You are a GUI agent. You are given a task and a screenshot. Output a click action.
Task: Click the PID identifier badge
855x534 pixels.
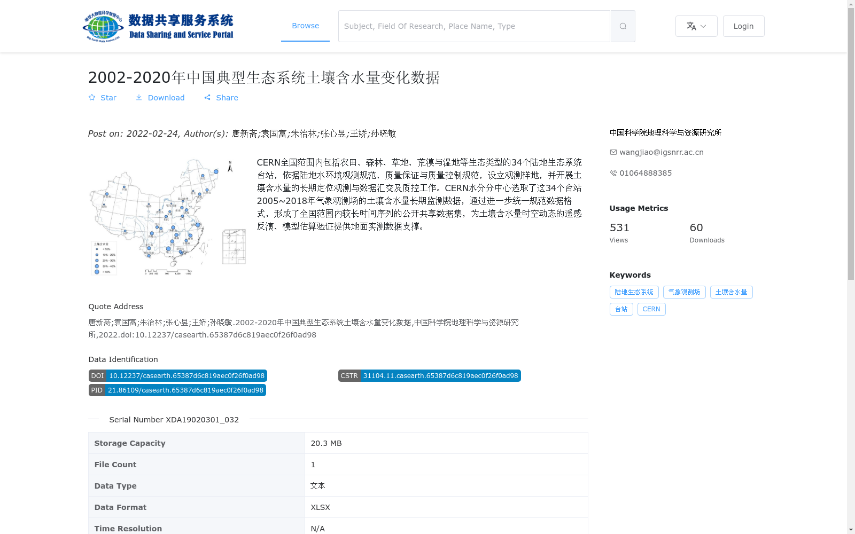click(x=177, y=390)
